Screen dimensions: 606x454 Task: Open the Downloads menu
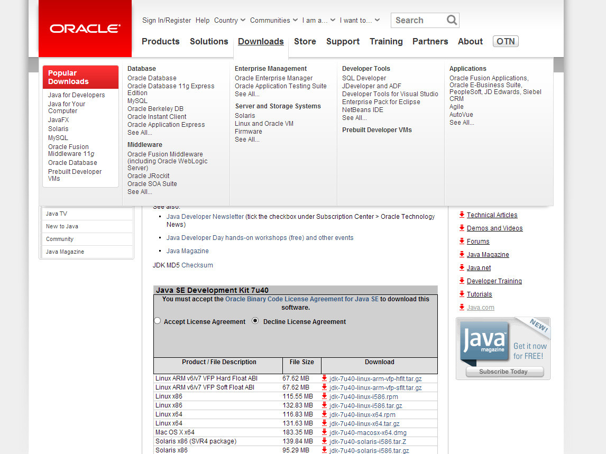coord(261,41)
